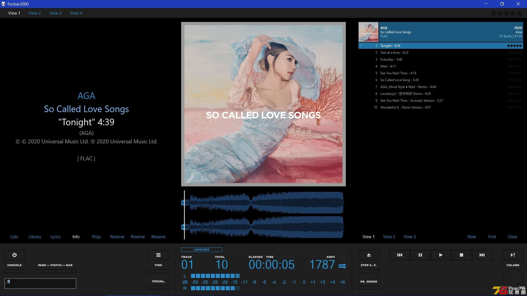Viewport: 527px width, 296px height.
Task: Click the random play button
Action: pyautogui.click(x=513, y=255)
